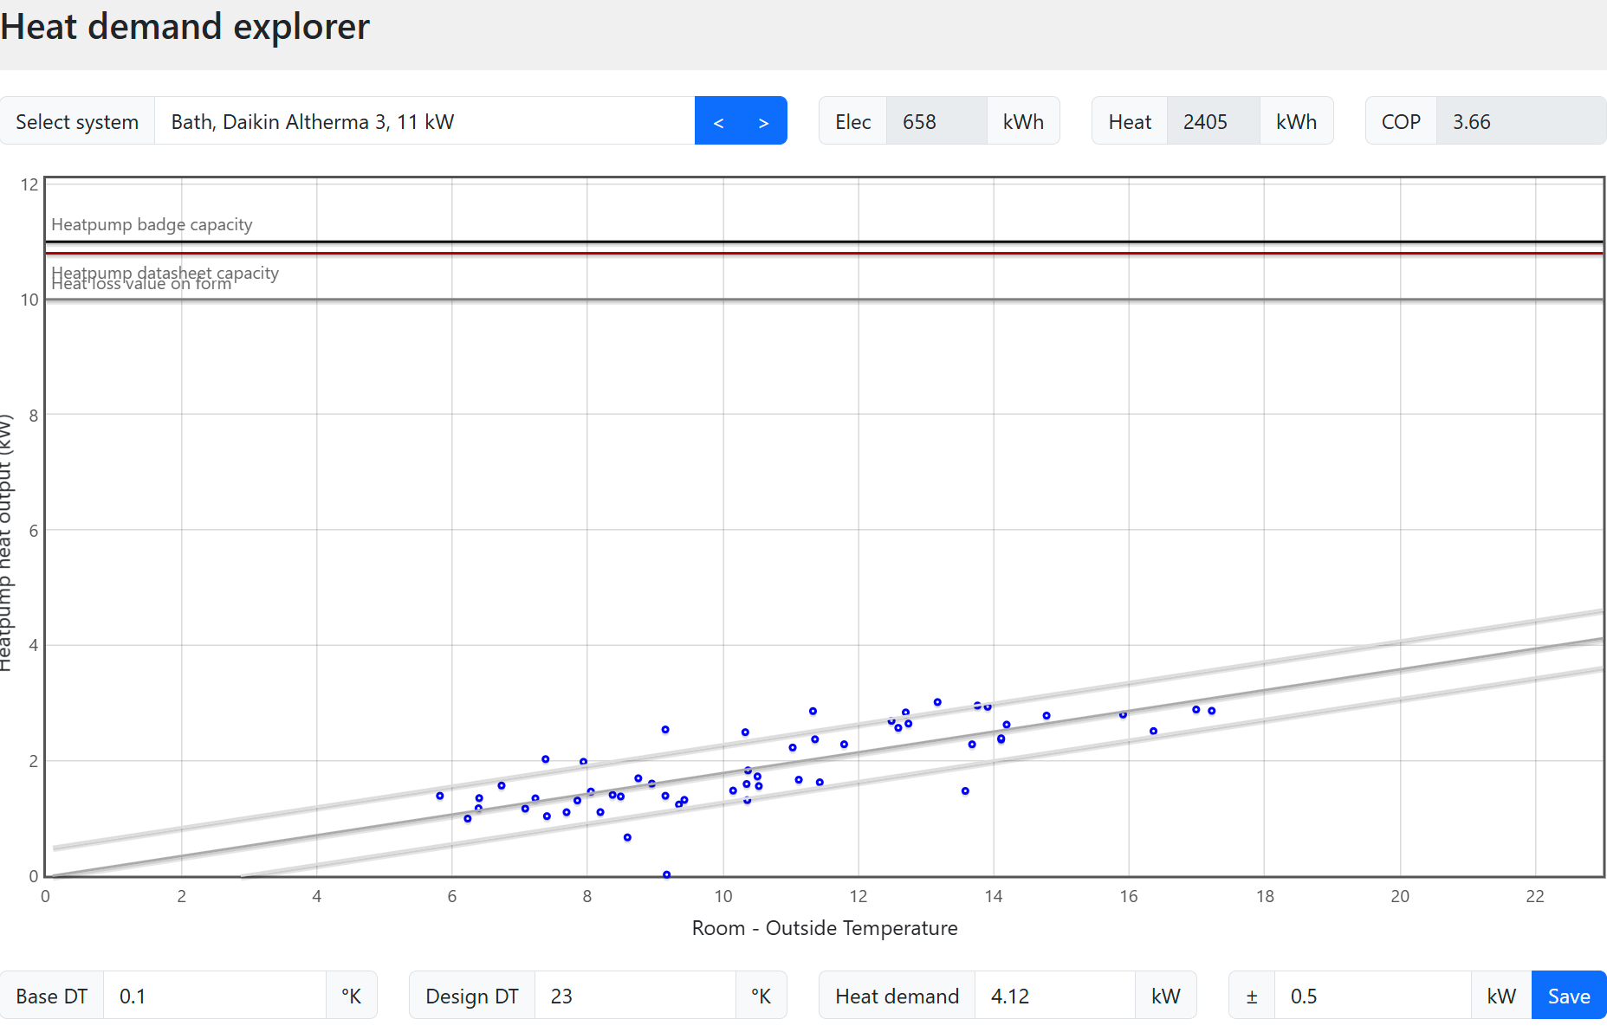Click the 'Heatpump badge capacity' chart label

pos(152,224)
